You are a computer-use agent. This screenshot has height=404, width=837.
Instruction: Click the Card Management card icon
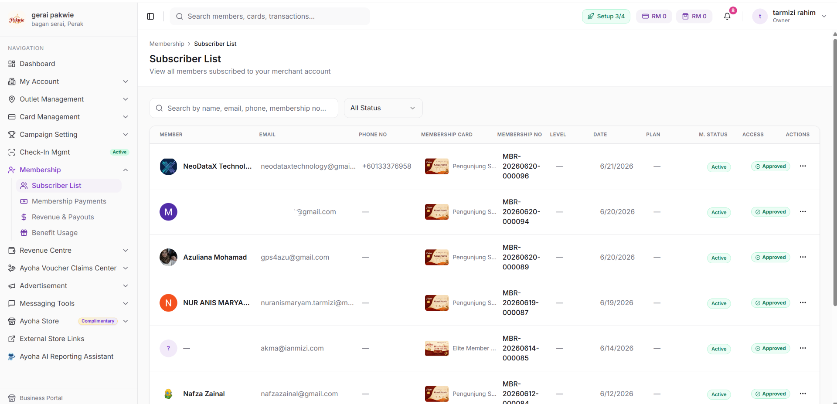(x=12, y=117)
